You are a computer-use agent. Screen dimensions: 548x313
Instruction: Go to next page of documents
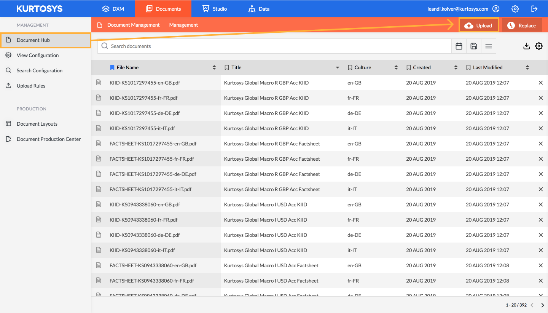tap(543, 305)
